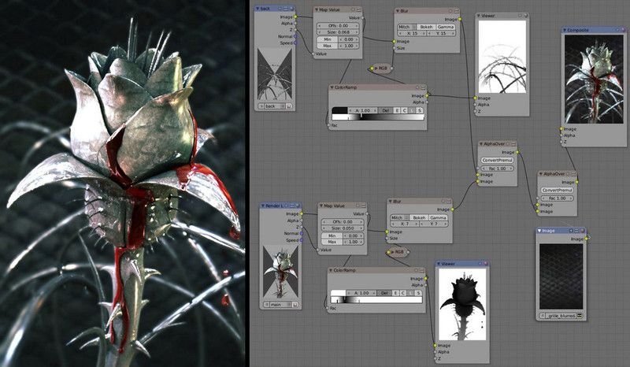The height and width of the screenshot is (367, 630).
Task: Click the Image output socket of upper ColorRamp
Action: (x=428, y=95)
